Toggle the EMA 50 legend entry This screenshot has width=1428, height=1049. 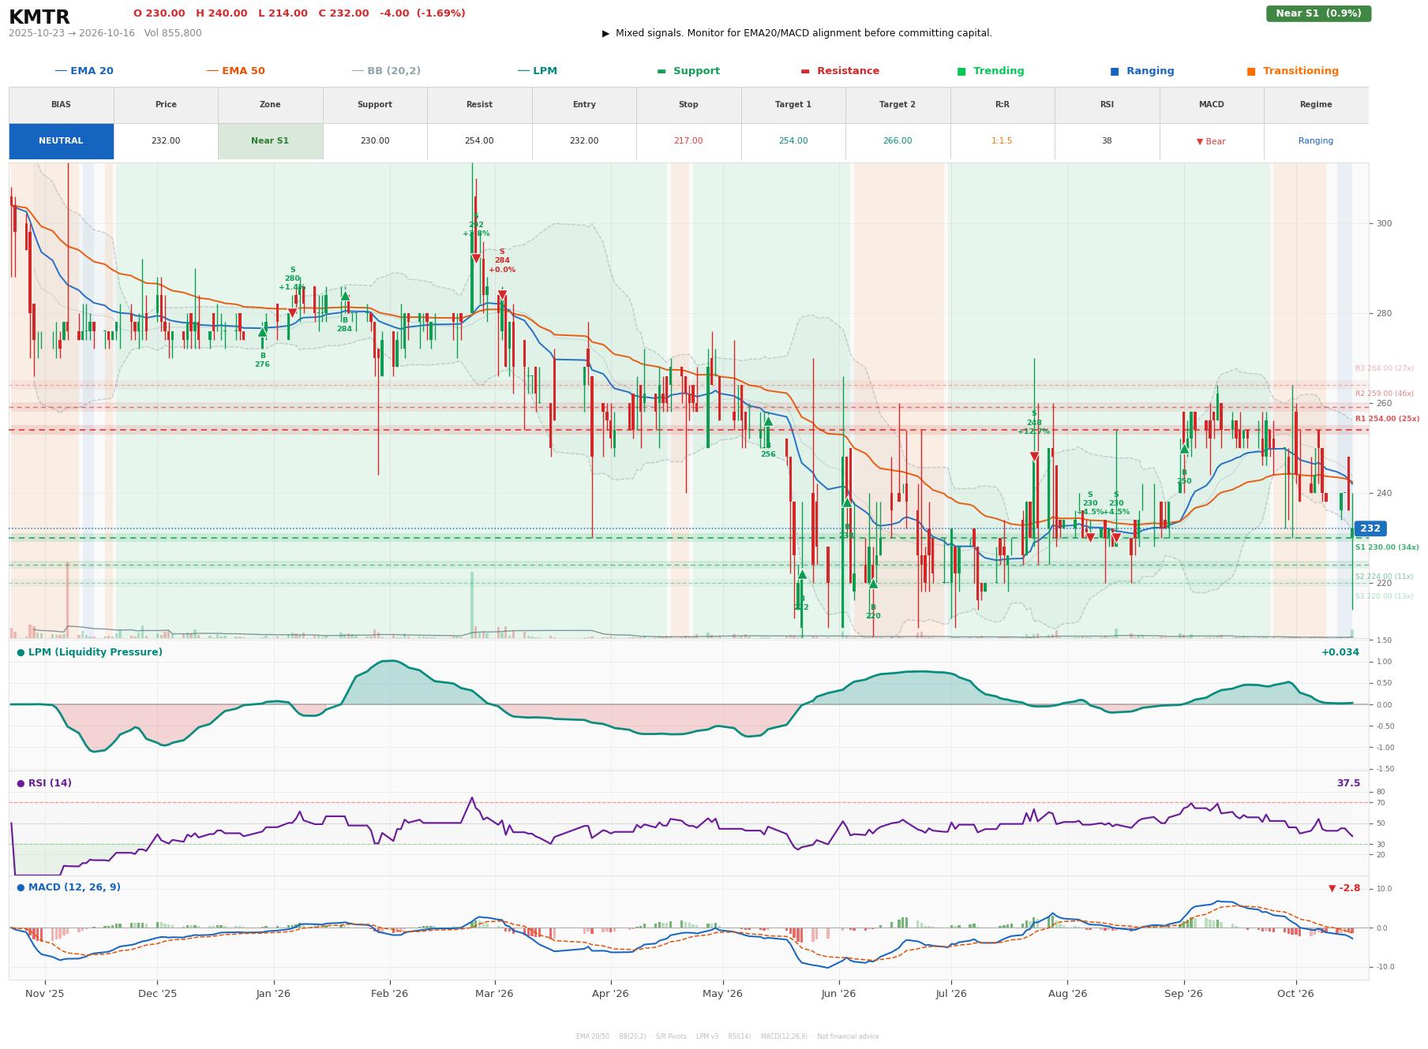(236, 71)
